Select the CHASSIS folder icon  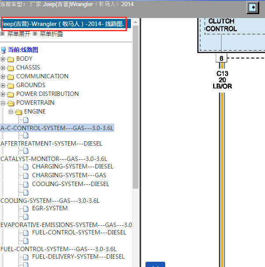coord(11,68)
